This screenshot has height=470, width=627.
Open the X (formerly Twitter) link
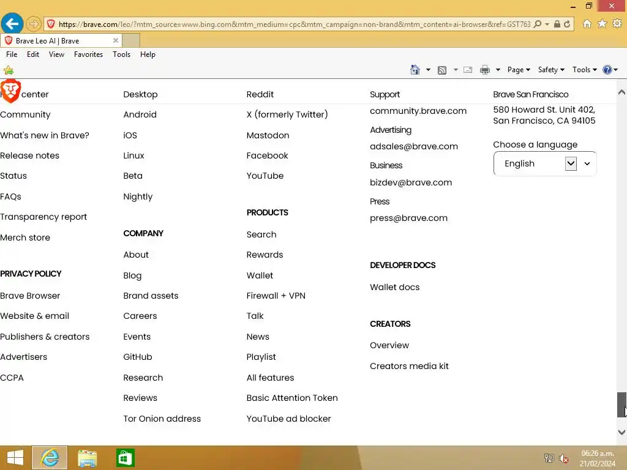(287, 114)
